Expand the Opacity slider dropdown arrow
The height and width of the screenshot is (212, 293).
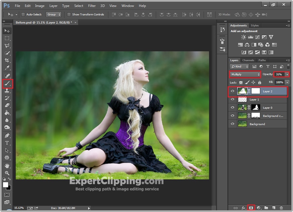287,74
